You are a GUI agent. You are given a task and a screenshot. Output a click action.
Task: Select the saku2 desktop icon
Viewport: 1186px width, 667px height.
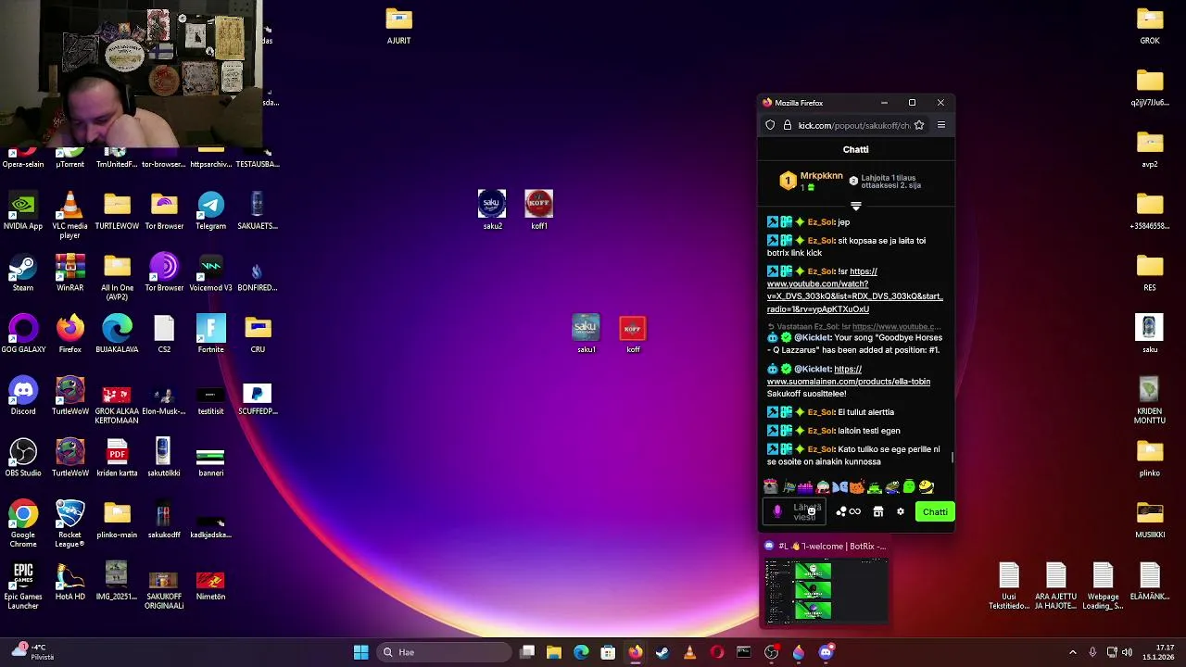pos(492,209)
